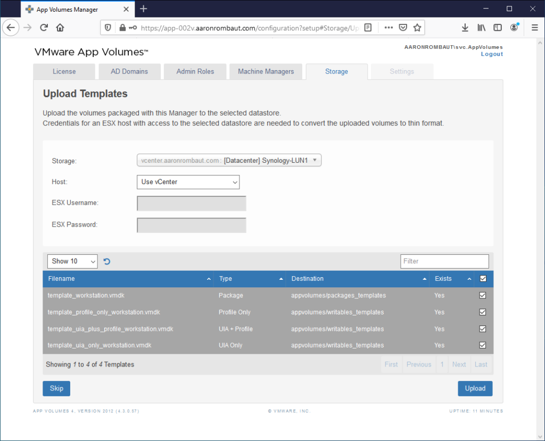Open a new browser tab
This screenshot has width=545, height=441.
[143, 9]
